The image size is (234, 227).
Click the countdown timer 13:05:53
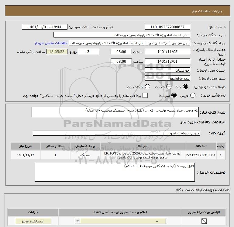(x=57, y=51)
